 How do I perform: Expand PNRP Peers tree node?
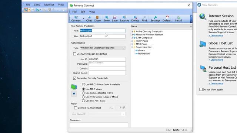(132, 41)
